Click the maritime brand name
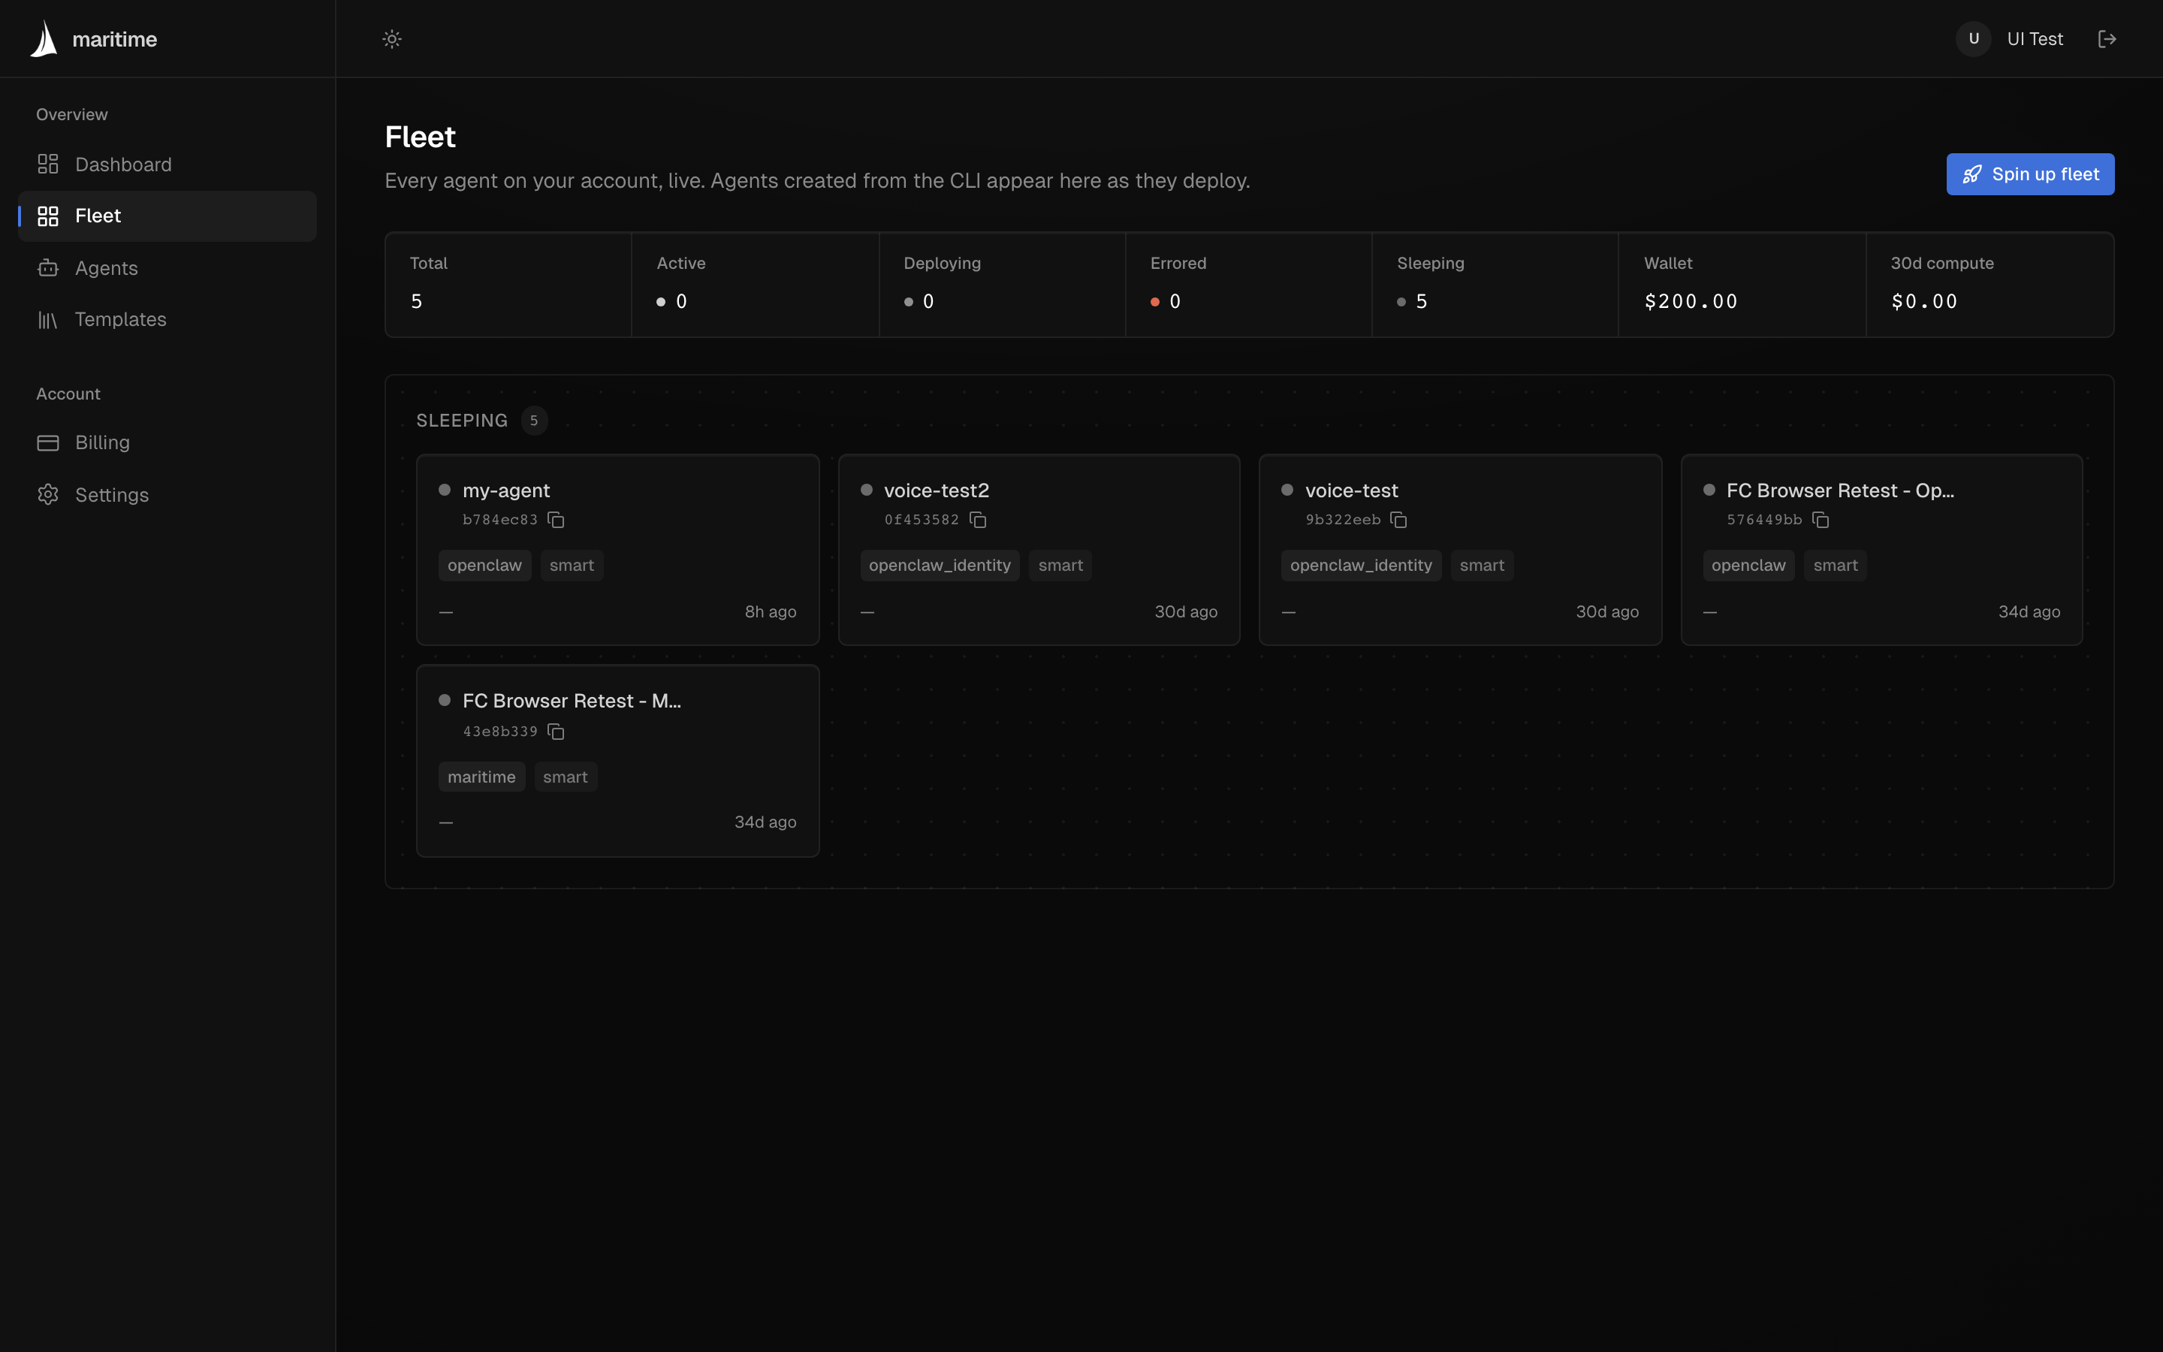The width and height of the screenshot is (2163, 1352). (114, 39)
